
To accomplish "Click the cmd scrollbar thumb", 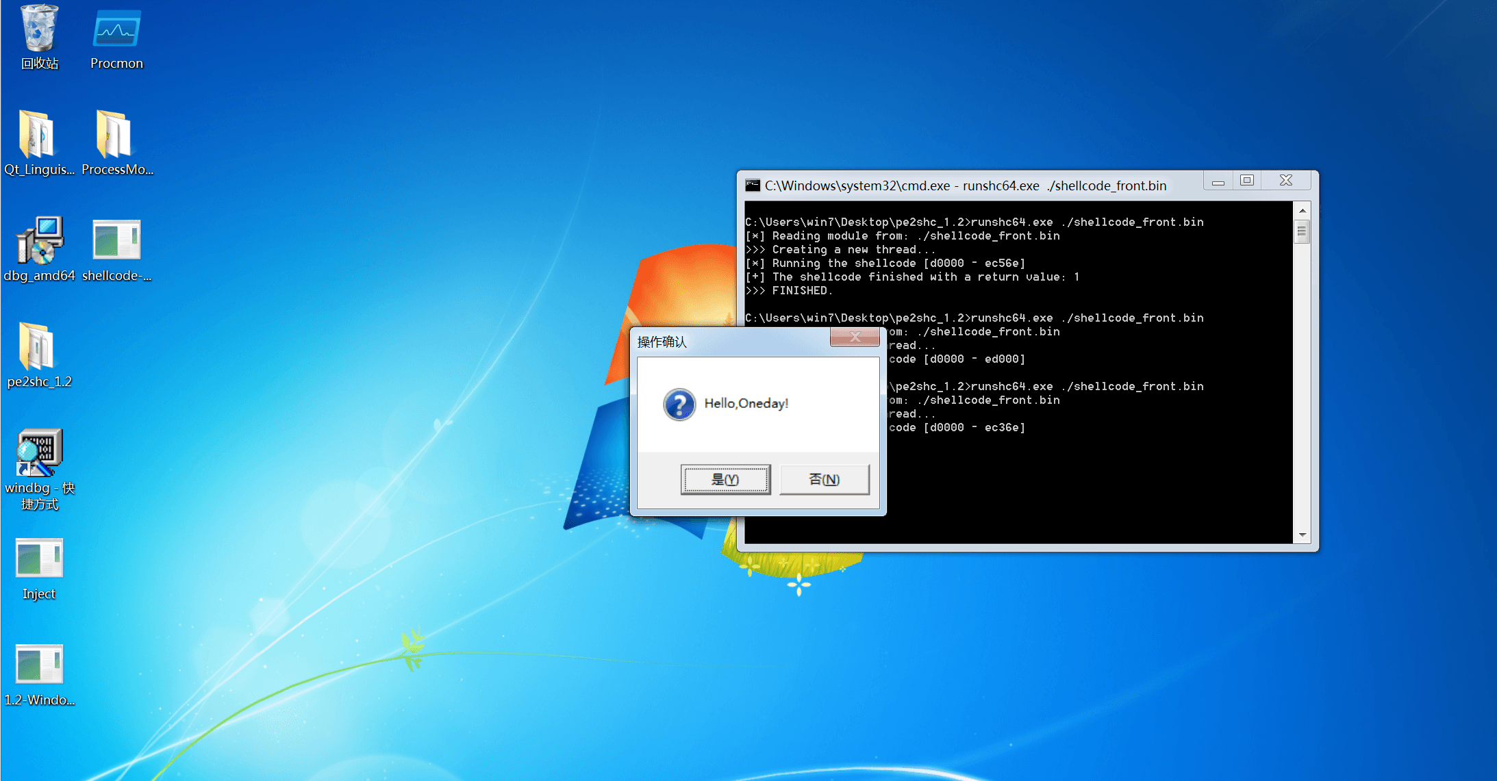I will (x=1302, y=232).
